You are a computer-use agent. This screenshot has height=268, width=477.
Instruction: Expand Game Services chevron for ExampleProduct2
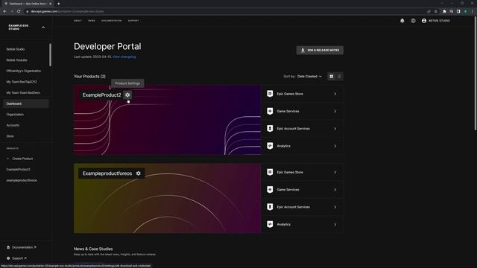pyautogui.click(x=335, y=111)
